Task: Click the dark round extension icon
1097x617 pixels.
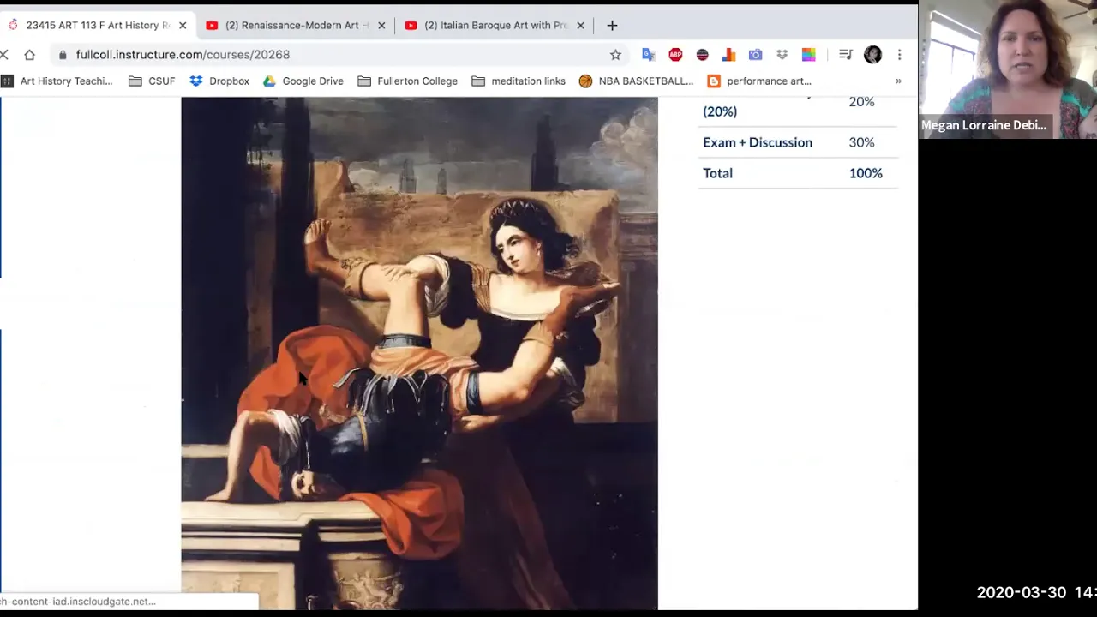Action: pyautogui.click(x=702, y=55)
